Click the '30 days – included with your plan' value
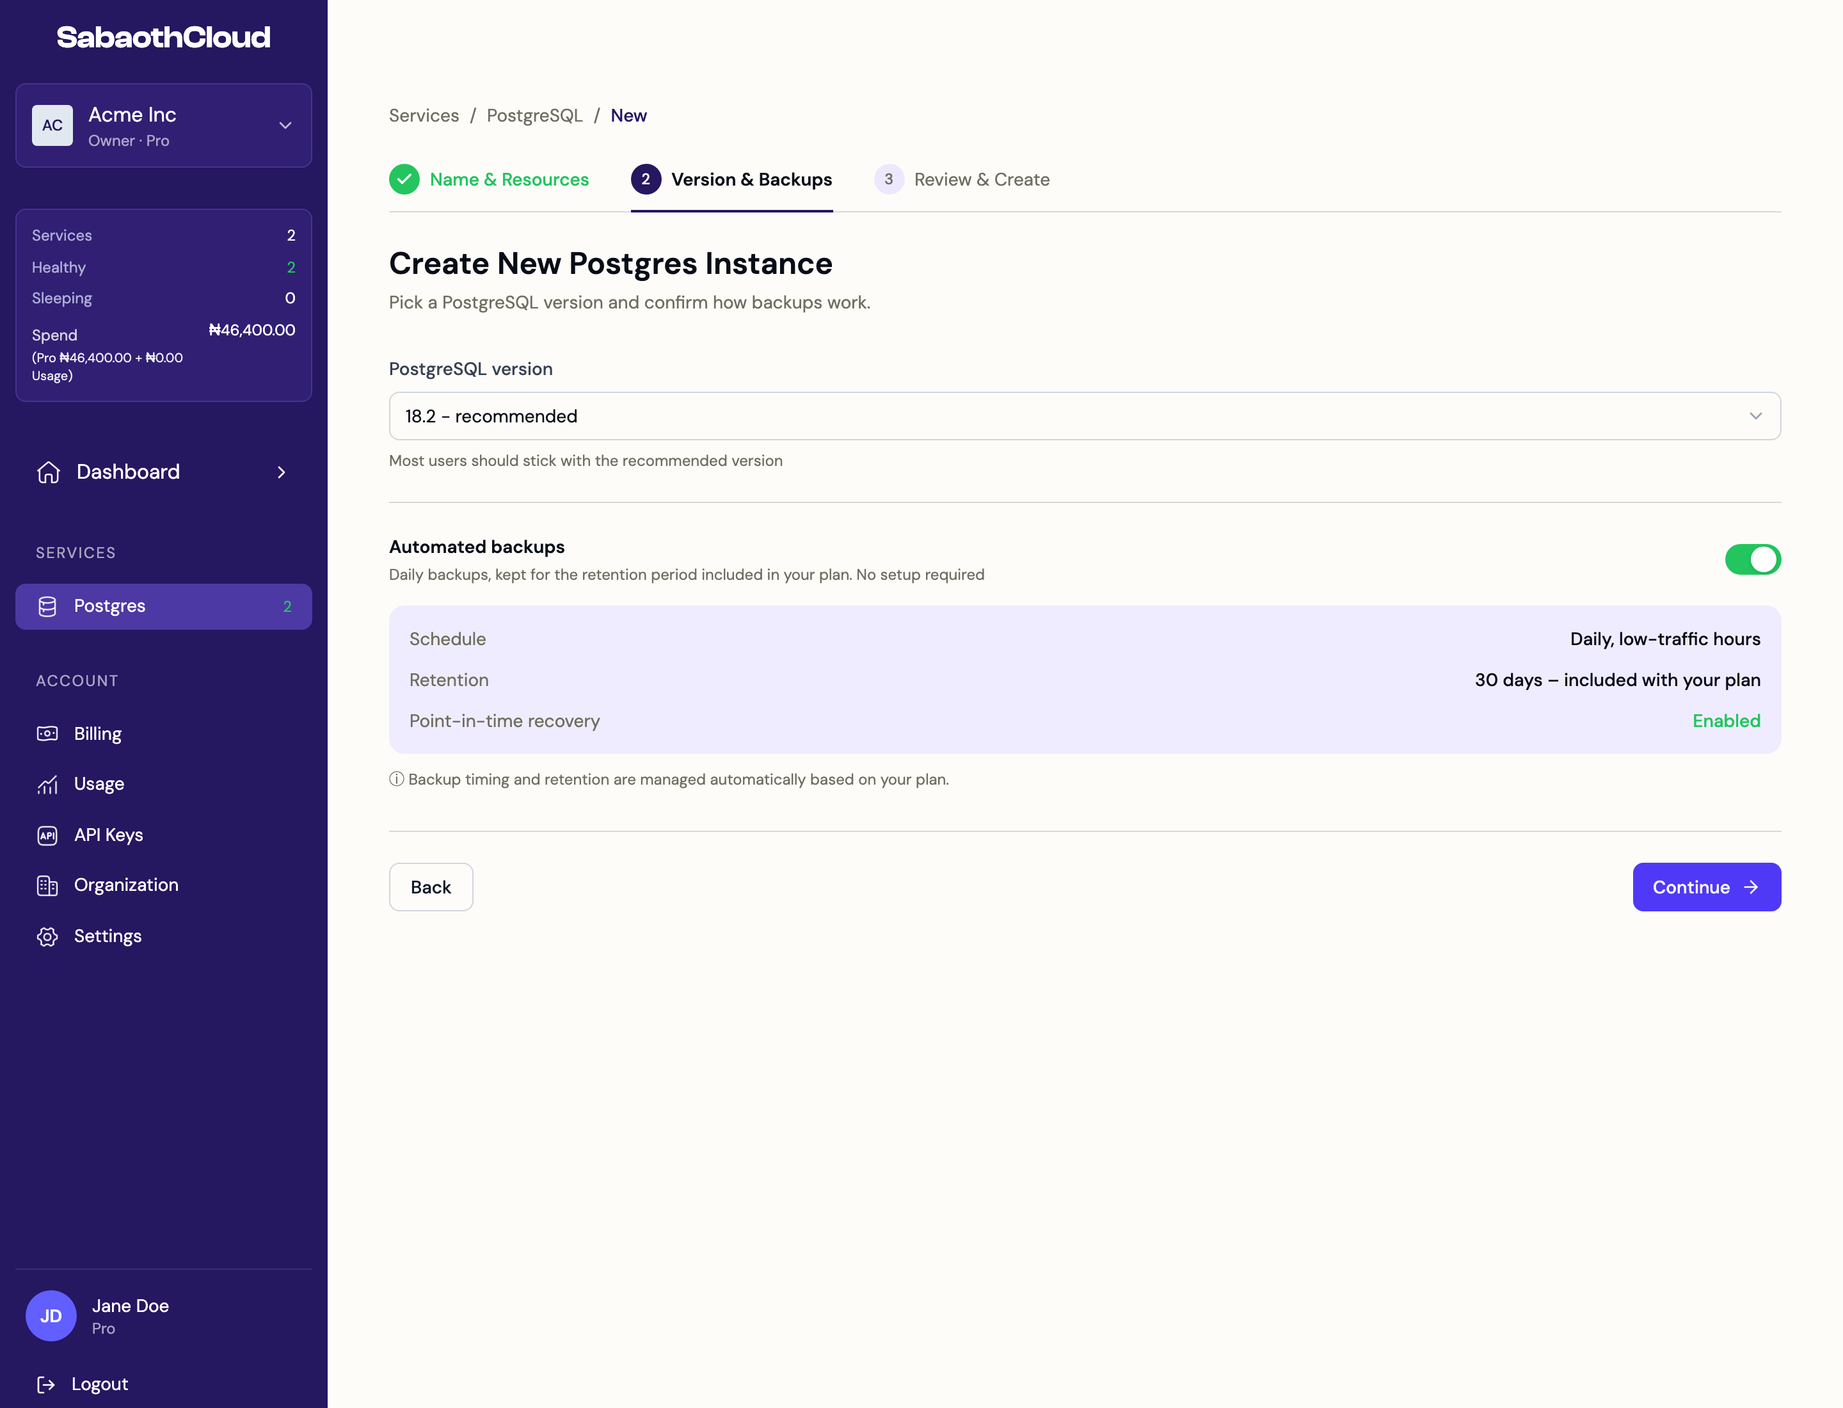Image resolution: width=1843 pixels, height=1408 pixels. coord(1618,680)
